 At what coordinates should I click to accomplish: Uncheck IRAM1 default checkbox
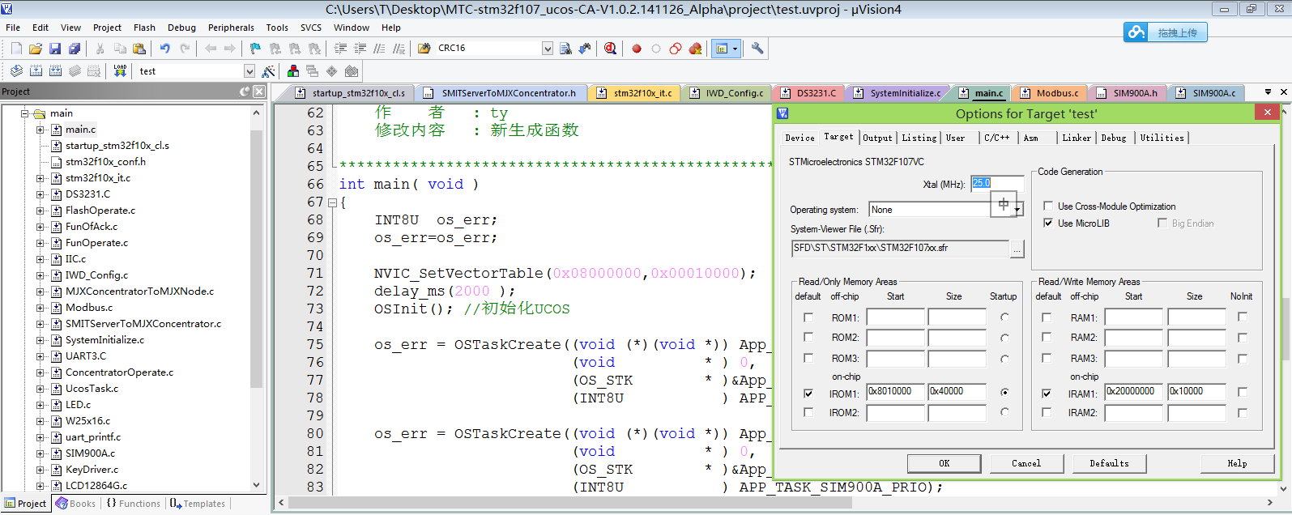point(1047,394)
